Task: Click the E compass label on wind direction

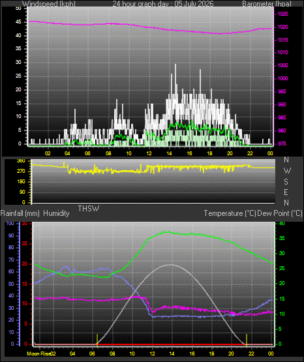Action: point(286,192)
